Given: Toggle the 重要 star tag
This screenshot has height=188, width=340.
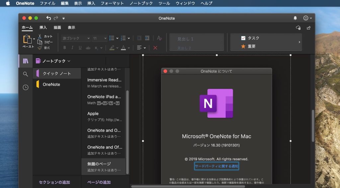Looking at the screenshot, I should pos(243,46).
